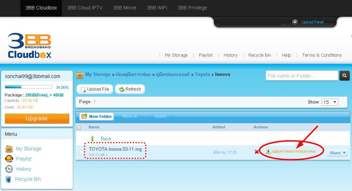Viewport: 352px width, 191px height.
Task: Click the Playlist icon in the Menu
Action: coord(9,159)
